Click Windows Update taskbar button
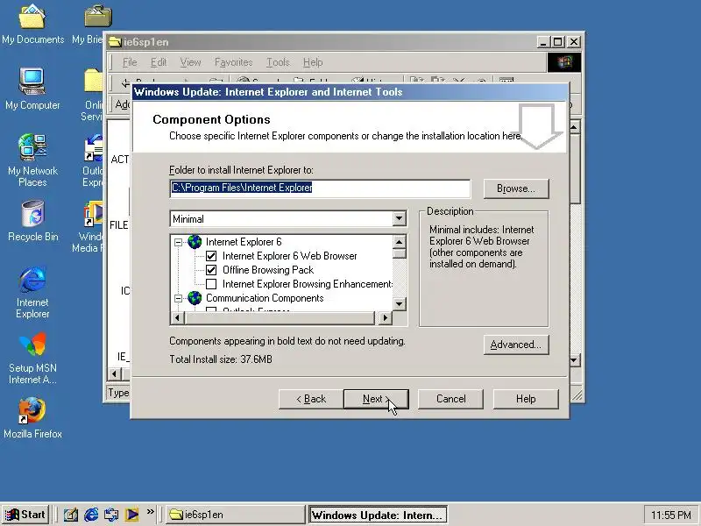The height and width of the screenshot is (526, 701). (x=378, y=515)
